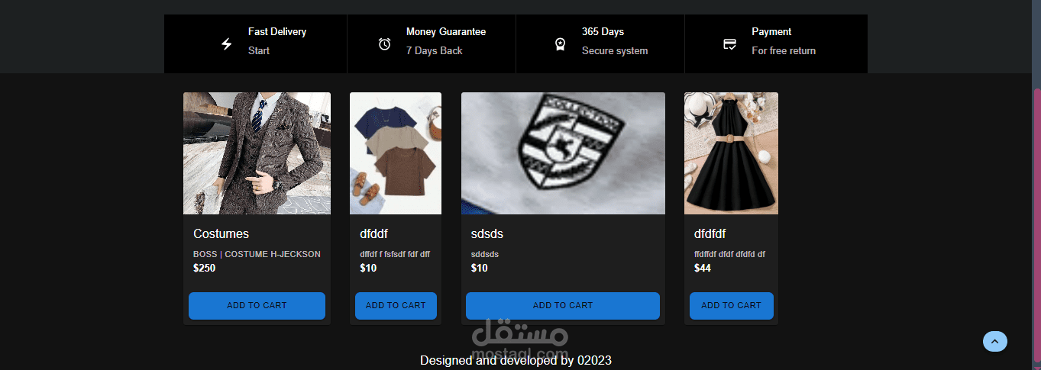Open the badge logo product image
Viewport: 1041px width, 370px height.
pos(563,153)
